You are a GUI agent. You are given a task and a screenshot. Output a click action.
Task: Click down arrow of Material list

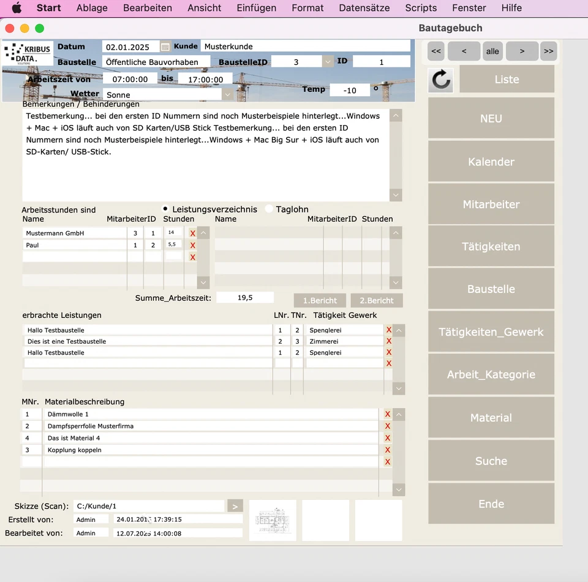point(399,489)
